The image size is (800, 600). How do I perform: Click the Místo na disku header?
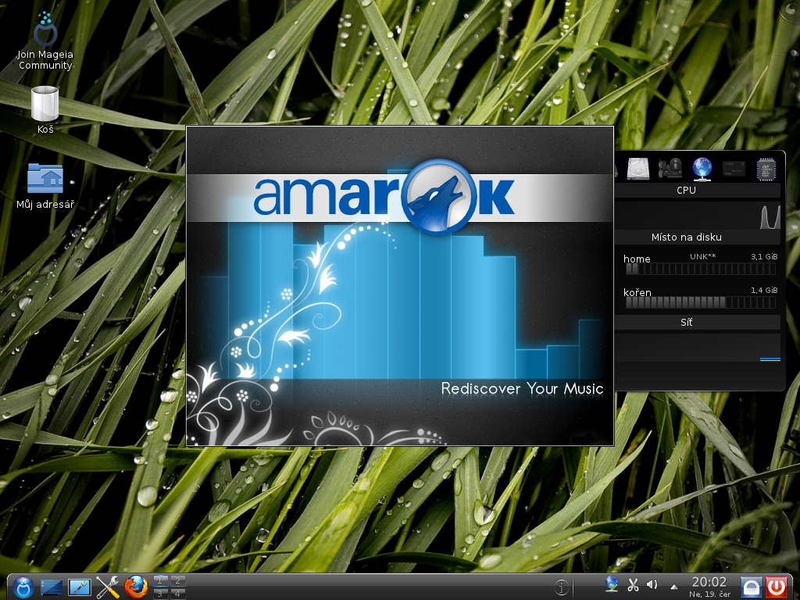(698, 237)
